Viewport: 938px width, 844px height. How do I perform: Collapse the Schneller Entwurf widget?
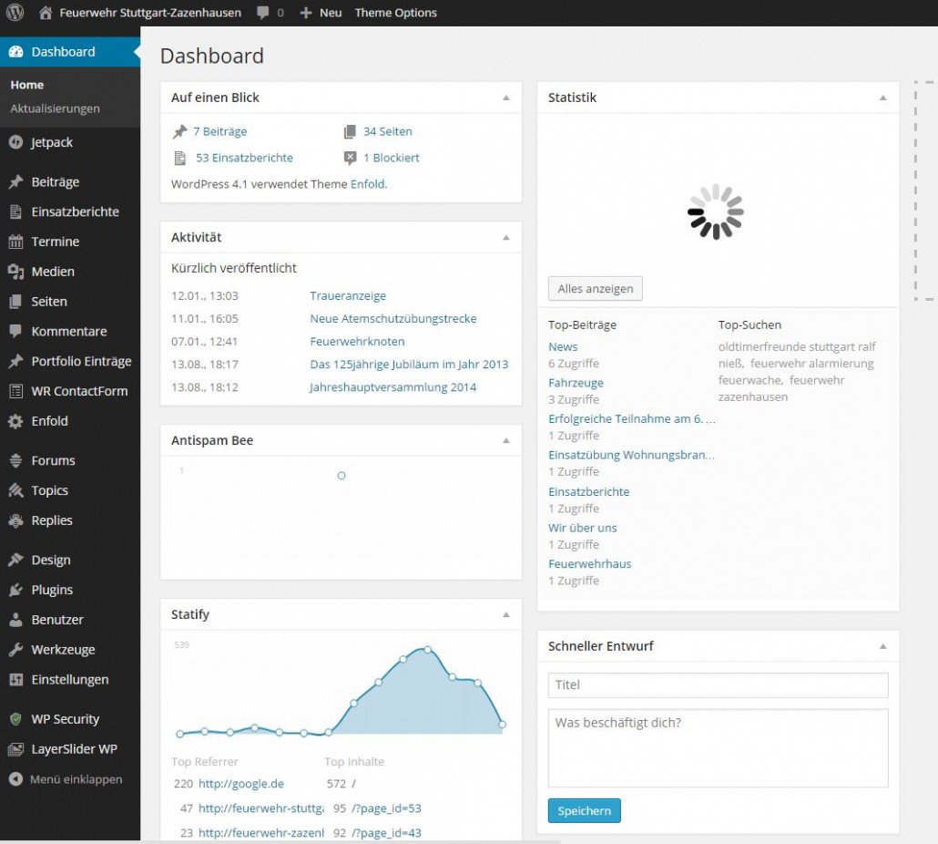point(882,646)
